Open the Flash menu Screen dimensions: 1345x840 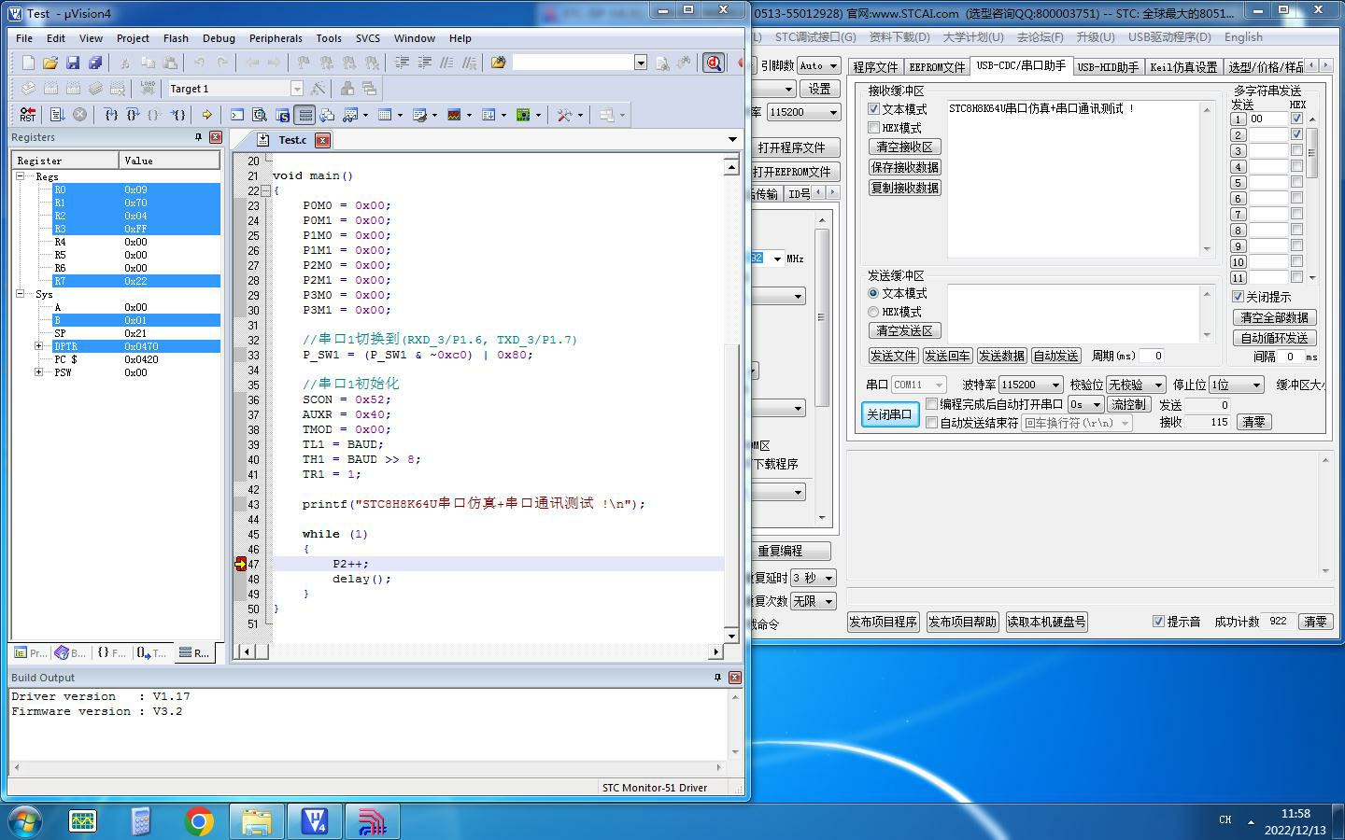[x=176, y=38]
